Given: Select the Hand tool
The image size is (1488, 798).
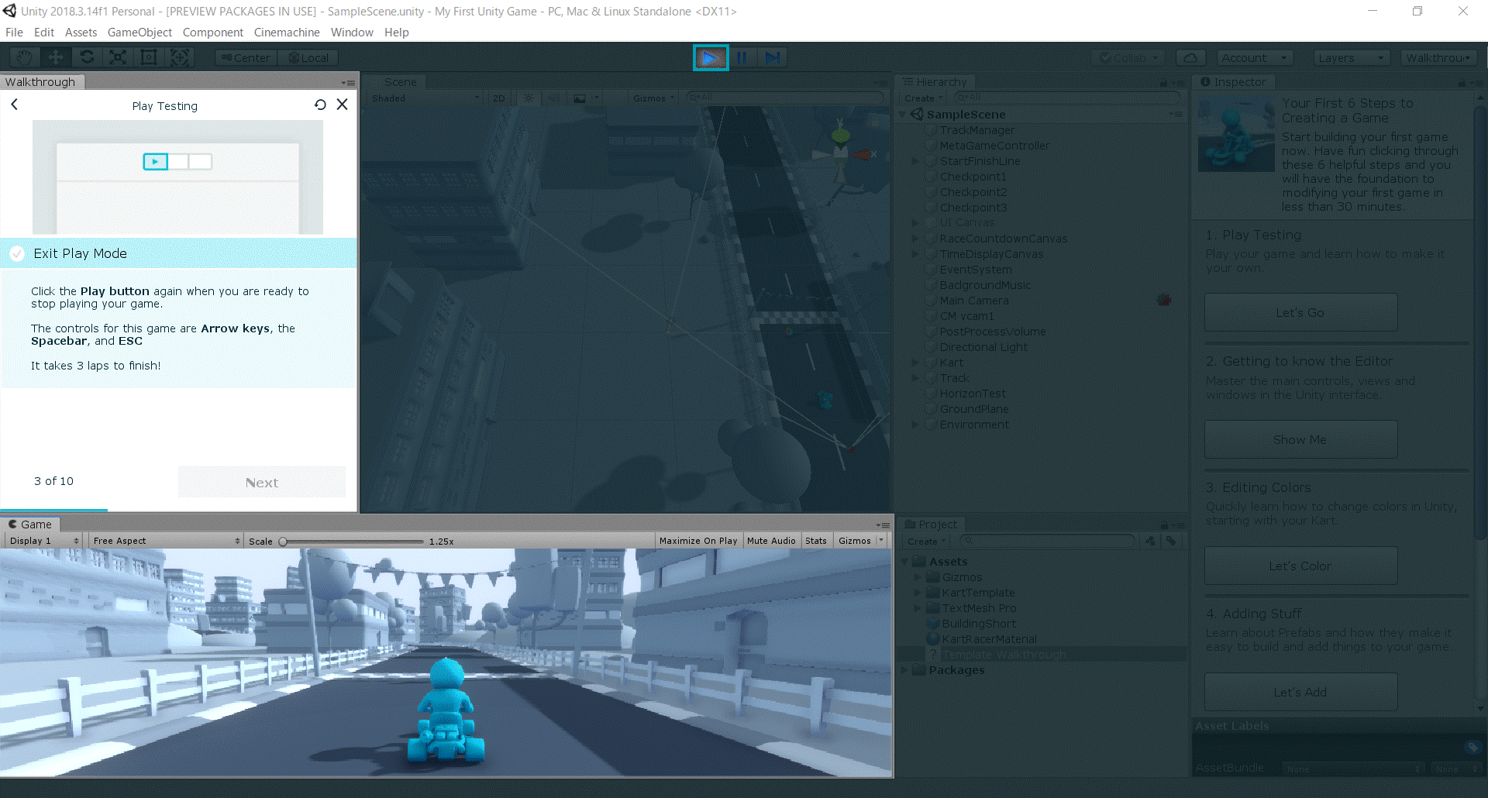Looking at the screenshot, I should pos(25,57).
